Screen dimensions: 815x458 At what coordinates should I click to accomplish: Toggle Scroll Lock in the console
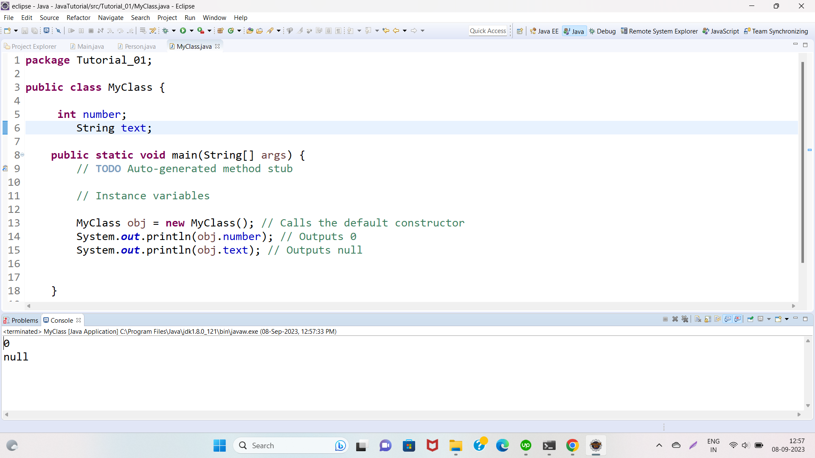click(x=708, y=319)
